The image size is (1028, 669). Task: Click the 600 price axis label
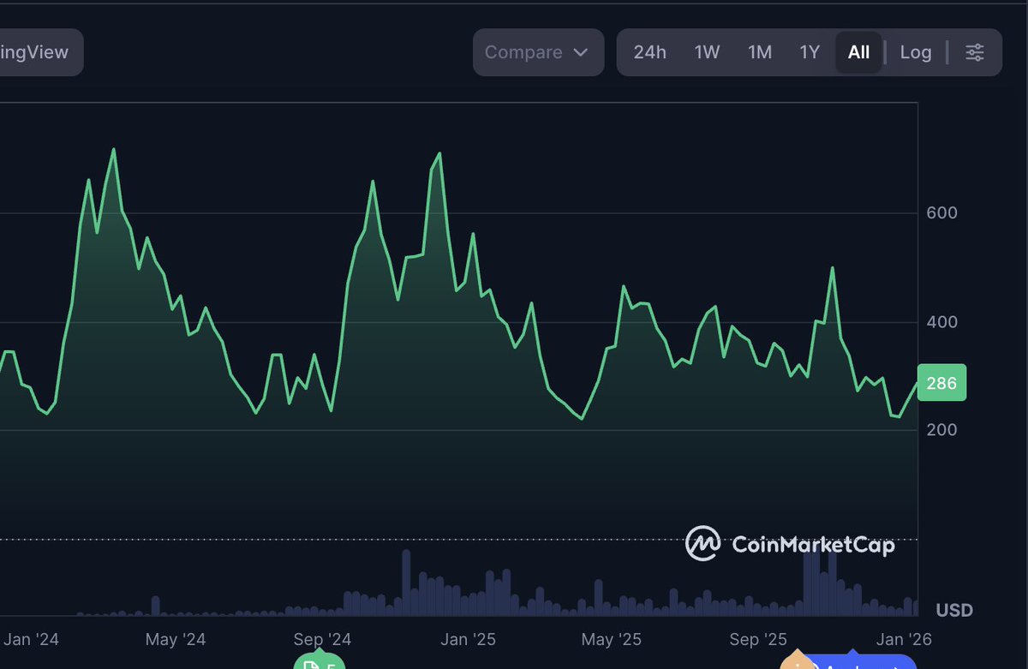(941, 212)
